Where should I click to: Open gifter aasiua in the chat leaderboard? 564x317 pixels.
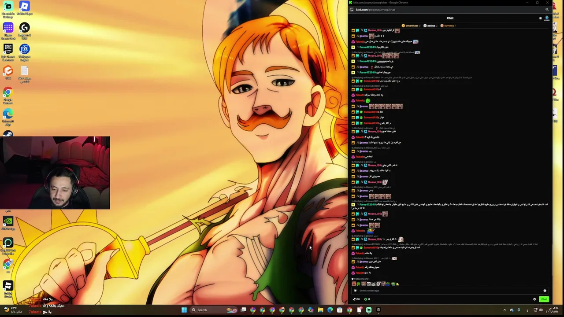click(430, 26)
